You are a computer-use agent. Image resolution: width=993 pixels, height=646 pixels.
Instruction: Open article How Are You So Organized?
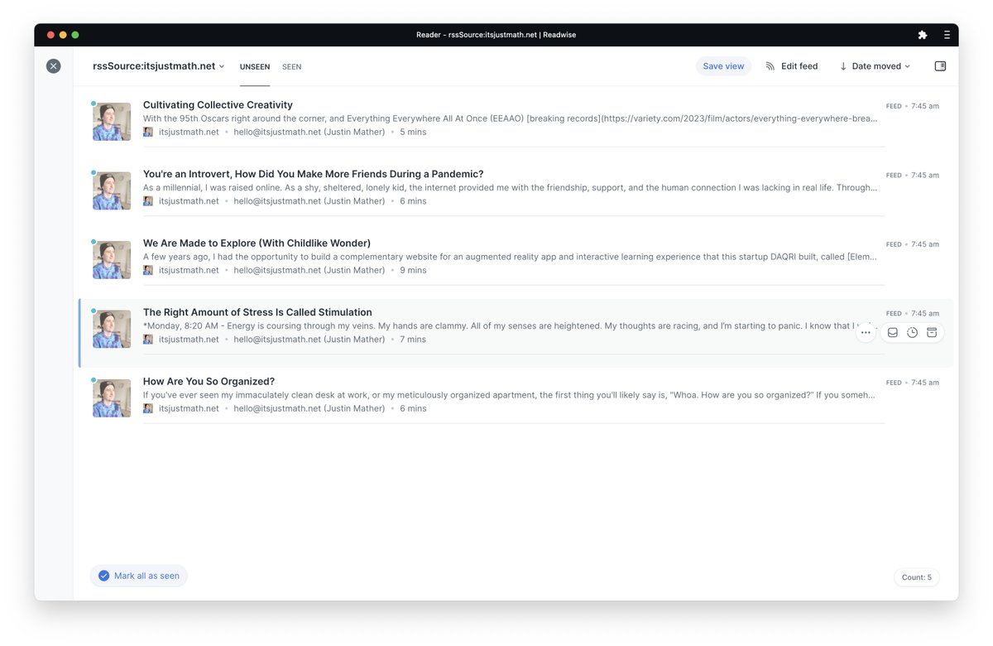coord(209,381)
